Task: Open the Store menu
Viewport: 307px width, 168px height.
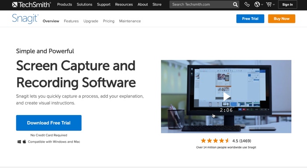Action: [x=157, y=4]
